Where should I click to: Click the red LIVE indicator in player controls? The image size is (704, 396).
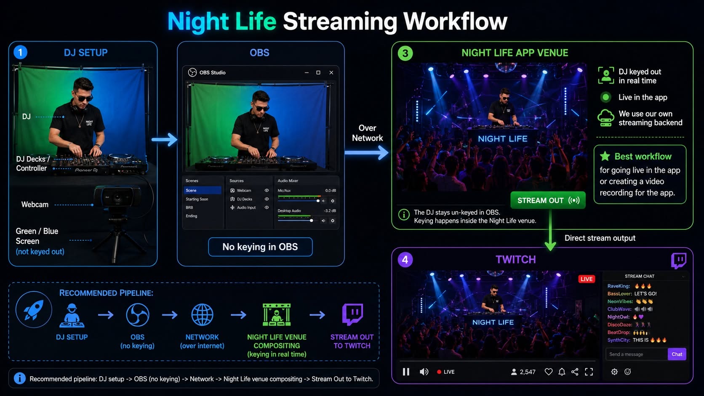[x=445, y=372]
